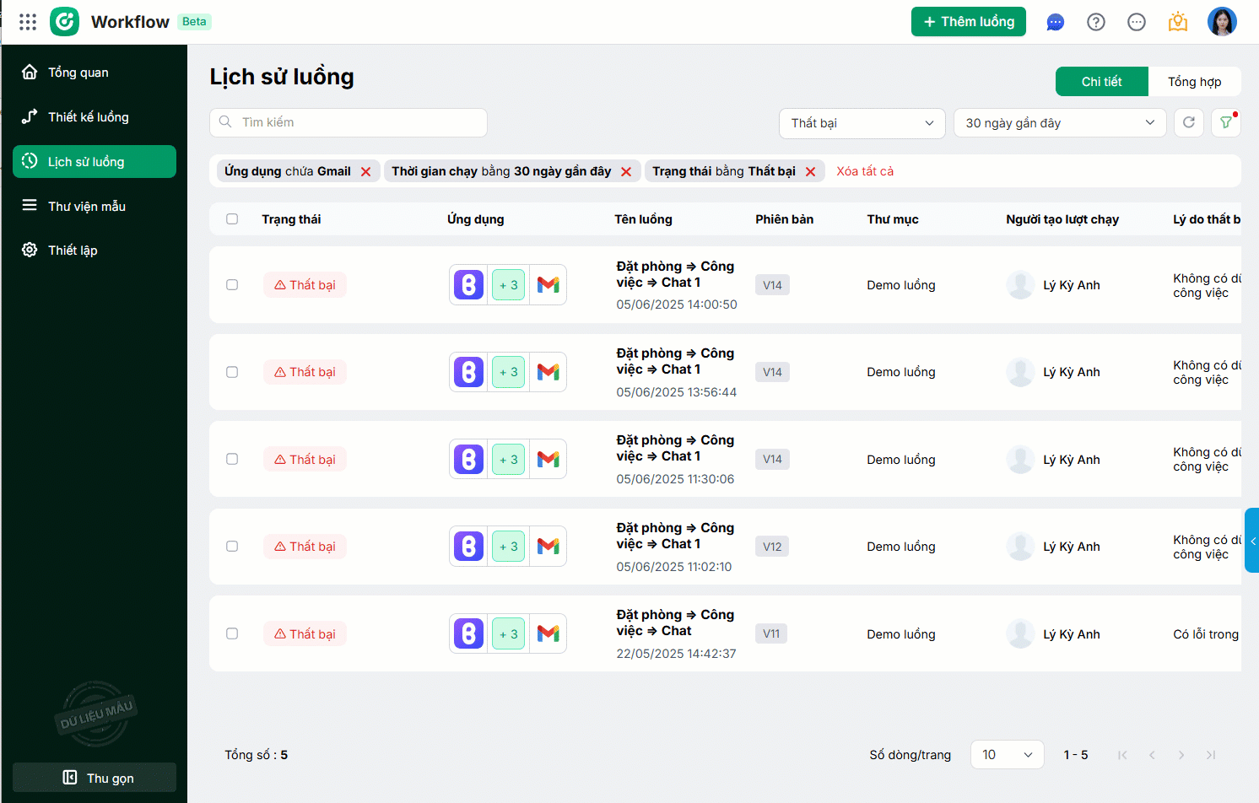
Task: Remove the Gmail application filter chip
Action: pos(366,171)
